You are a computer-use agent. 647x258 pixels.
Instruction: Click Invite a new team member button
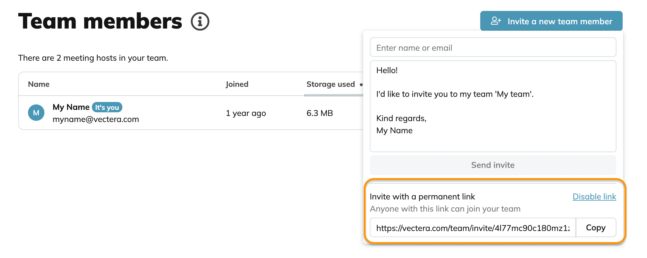551,21
